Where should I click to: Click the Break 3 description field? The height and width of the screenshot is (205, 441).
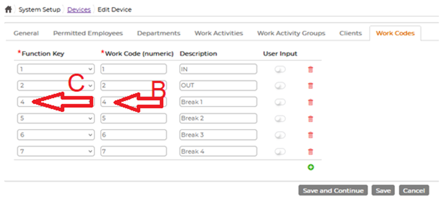click(218, 135)
